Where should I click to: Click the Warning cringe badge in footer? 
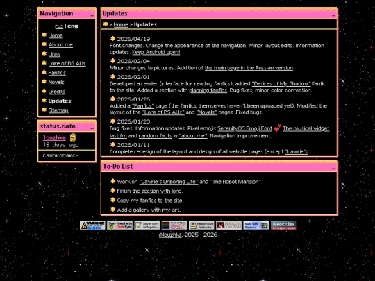(92, 225)
